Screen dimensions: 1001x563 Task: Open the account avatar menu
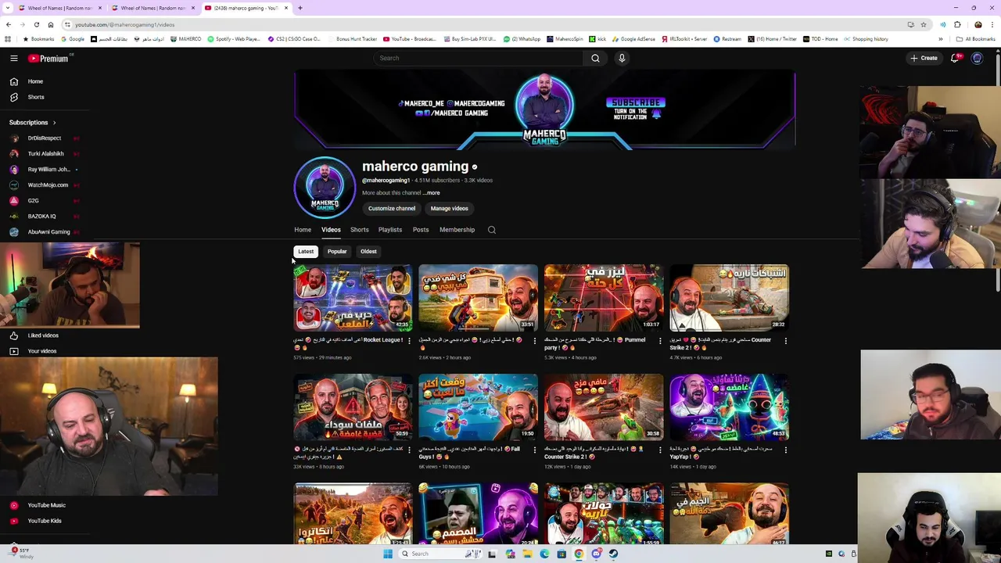pyautogui.click(x=977, y=58)
